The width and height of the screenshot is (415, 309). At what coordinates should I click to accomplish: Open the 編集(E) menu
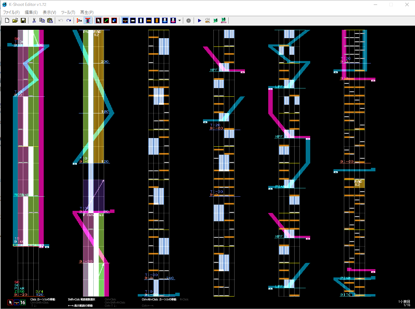(31, 12)
